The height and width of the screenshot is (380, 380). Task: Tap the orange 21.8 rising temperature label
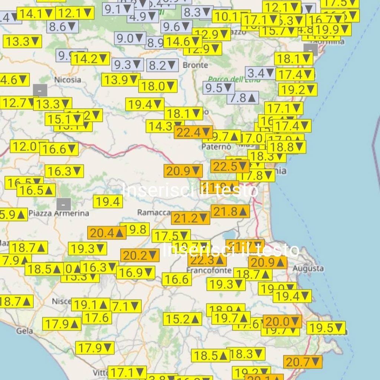pos(230,212)
